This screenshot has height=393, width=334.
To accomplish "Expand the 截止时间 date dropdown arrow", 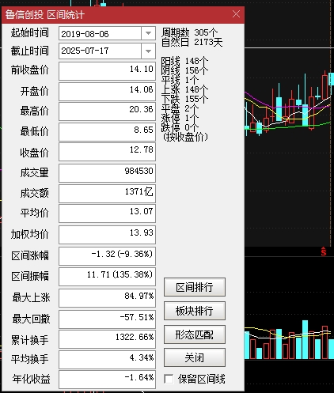I will (148, 51).
